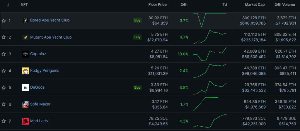Toggle the star for Captainz
300x131 pixels.
point(4,54)
